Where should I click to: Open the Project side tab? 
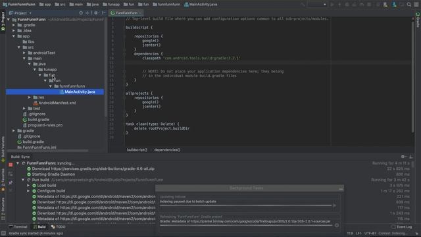click(3, 22)
